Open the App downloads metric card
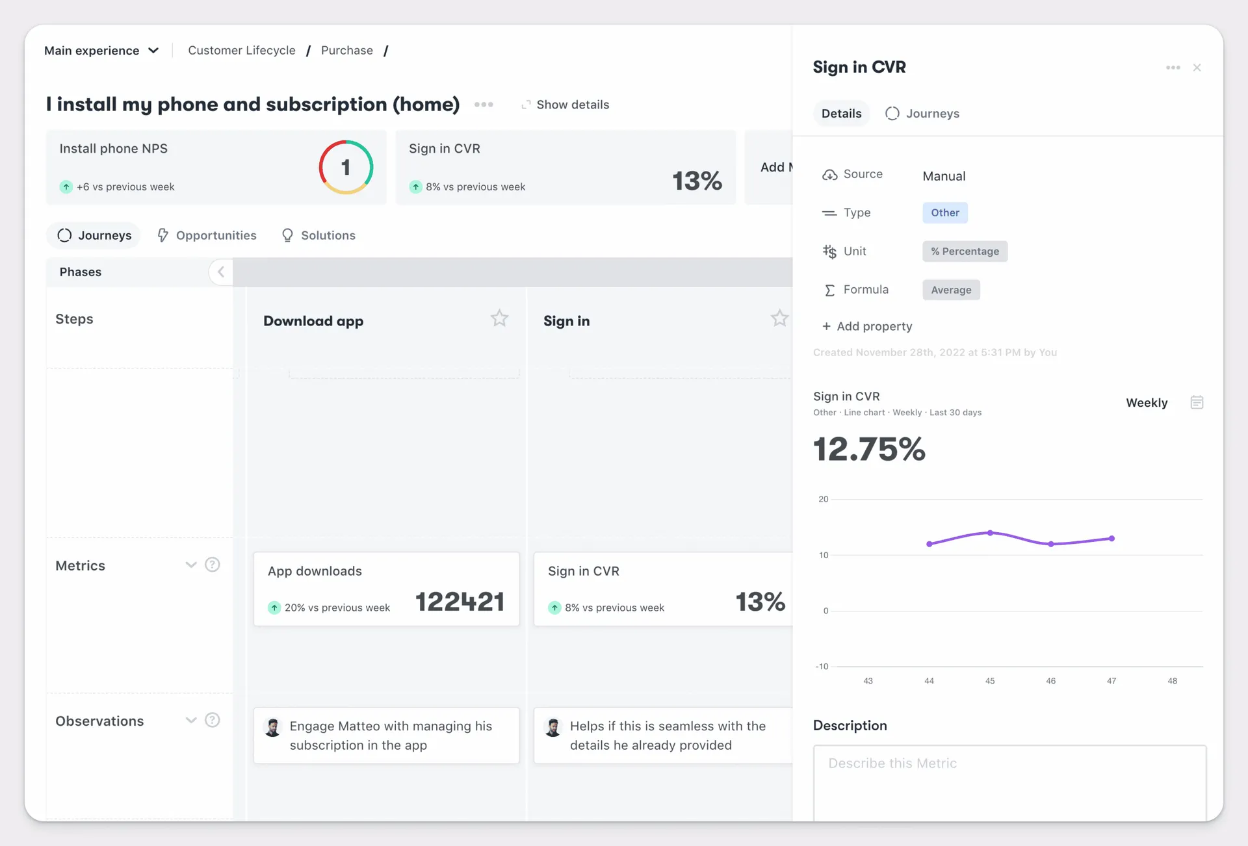Viewport: 1248px width, 846px height. 386,589
